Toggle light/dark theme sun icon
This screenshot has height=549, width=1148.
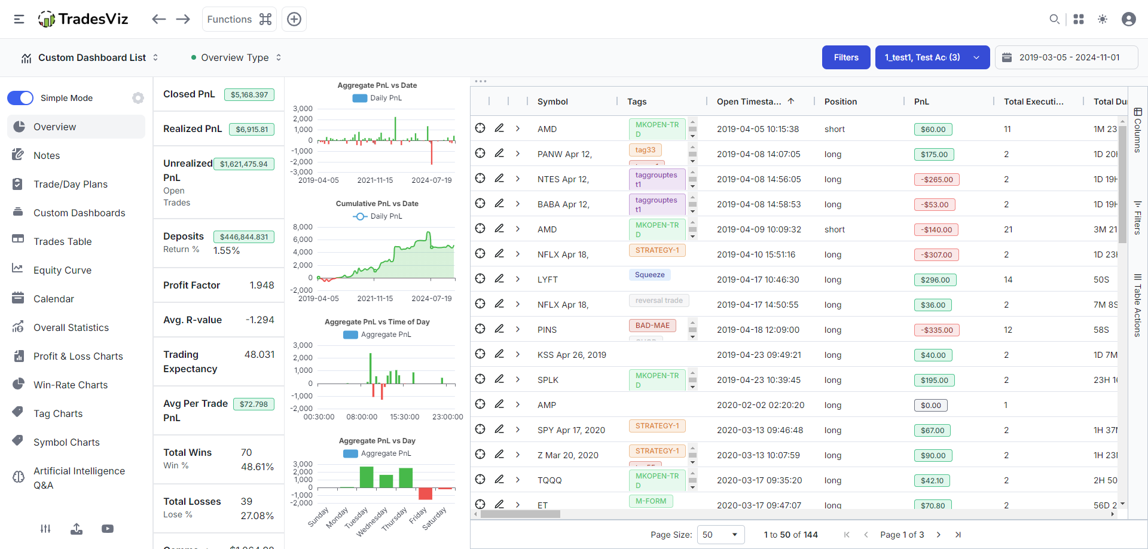[1103, 19]
